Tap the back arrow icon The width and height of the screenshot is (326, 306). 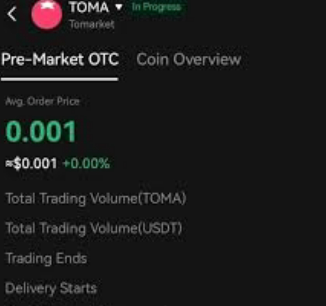12,14
